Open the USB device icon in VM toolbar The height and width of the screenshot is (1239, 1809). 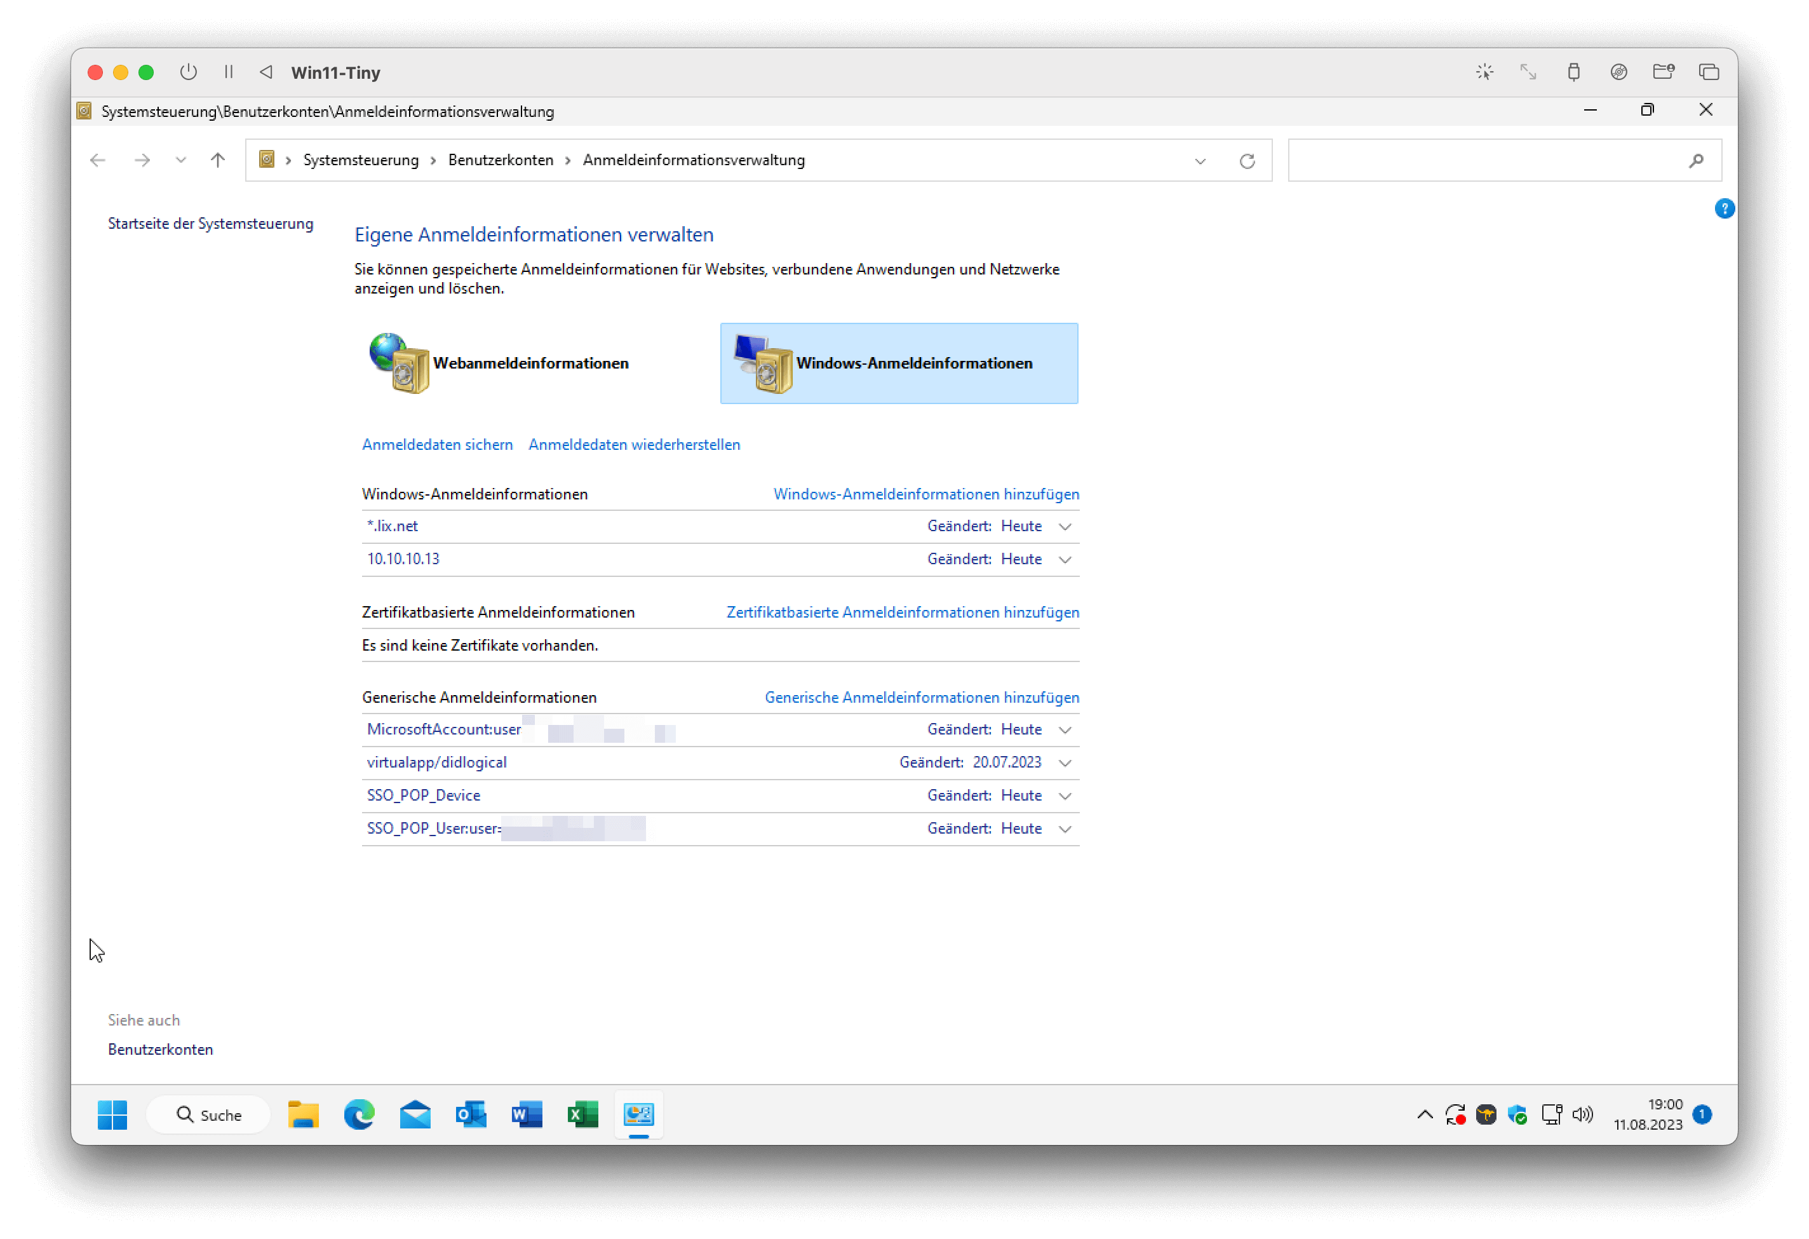(x=1573, y=72)
